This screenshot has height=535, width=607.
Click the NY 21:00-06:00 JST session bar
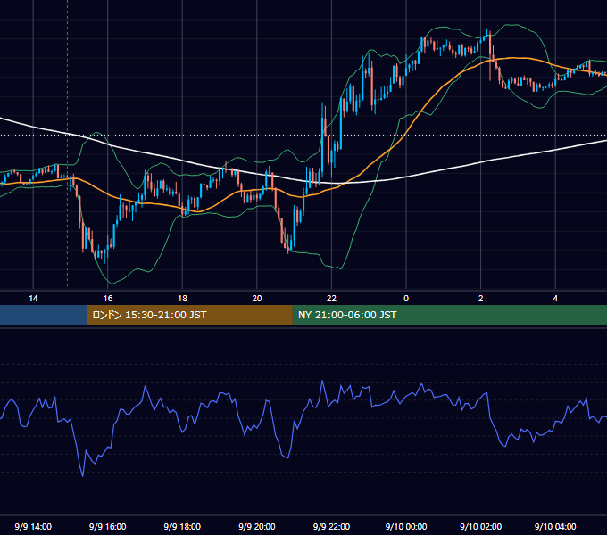click(x=449, y=315)
